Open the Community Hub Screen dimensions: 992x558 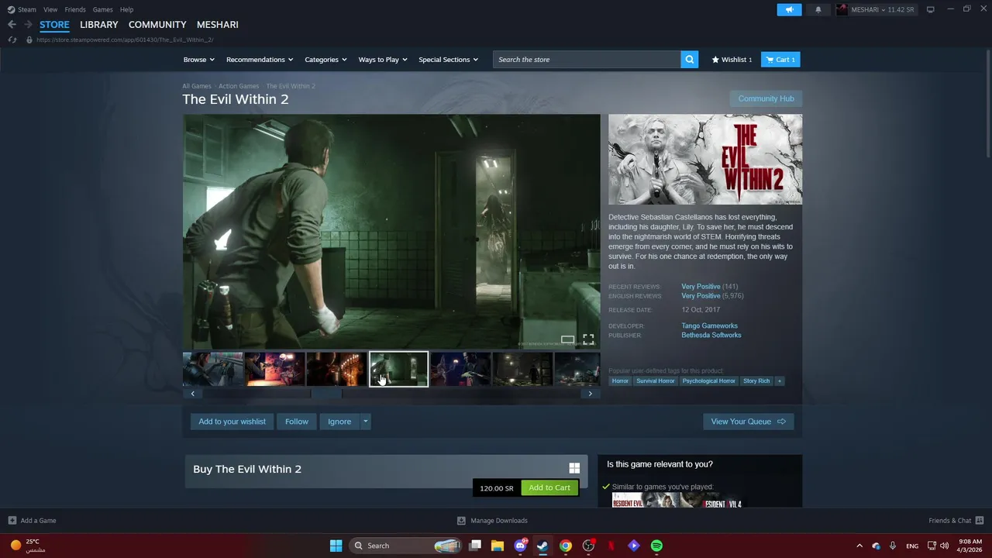[766, 98]
